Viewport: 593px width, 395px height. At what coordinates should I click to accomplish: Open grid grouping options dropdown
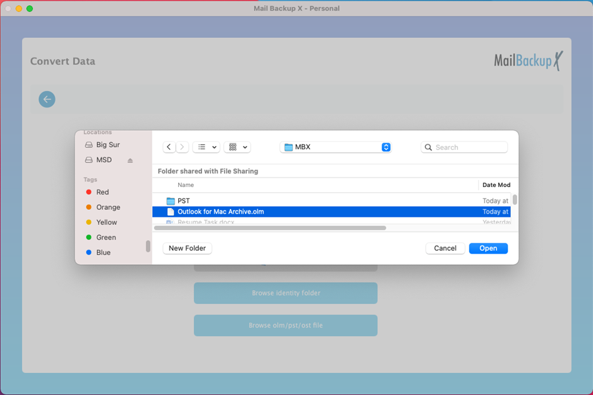point(237,147)
